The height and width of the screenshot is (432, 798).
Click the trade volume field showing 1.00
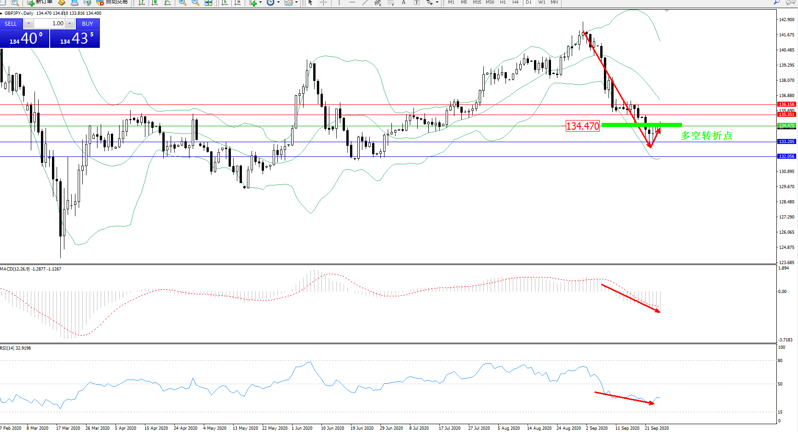[x=50, y=23]
